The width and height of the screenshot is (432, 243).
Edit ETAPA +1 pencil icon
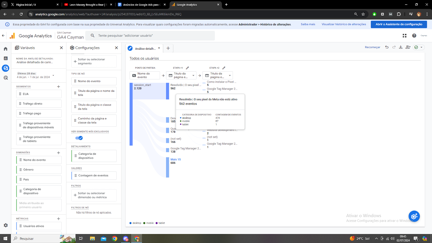tap(187, 68)
